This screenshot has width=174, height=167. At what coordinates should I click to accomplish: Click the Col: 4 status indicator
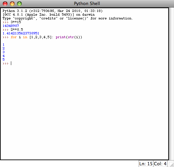pos(160,164)
